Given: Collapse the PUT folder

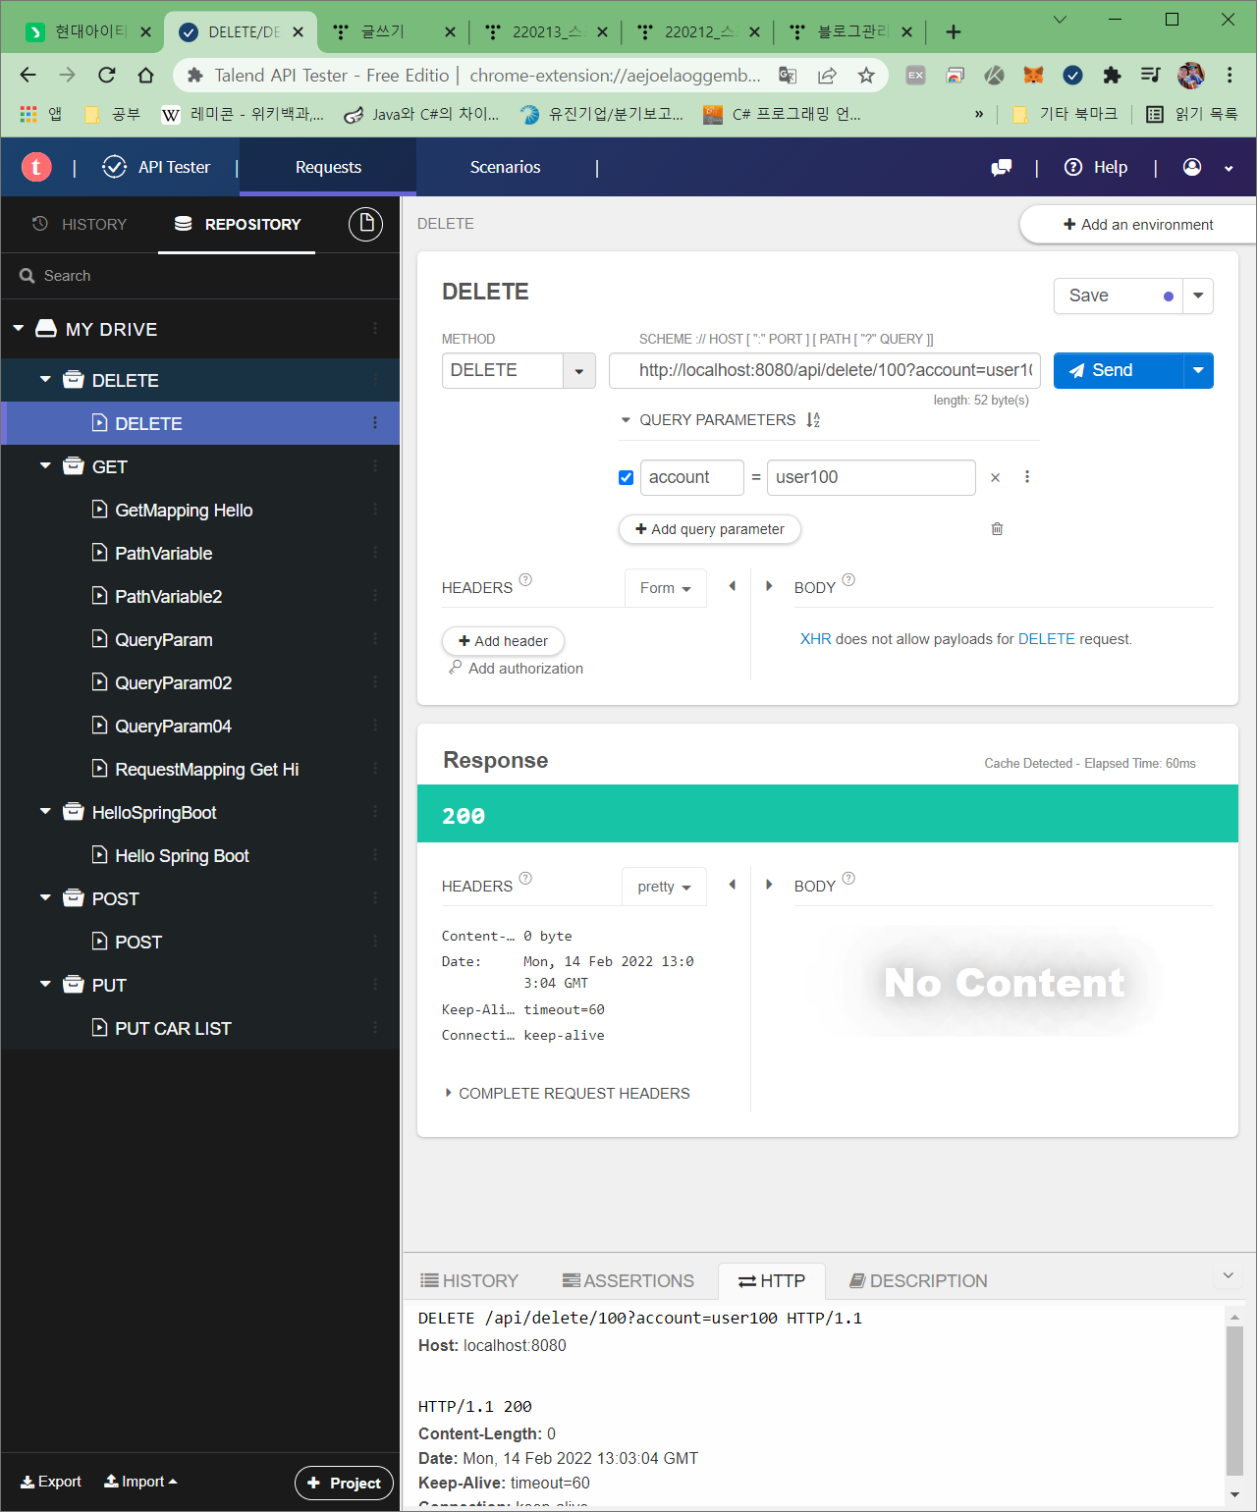Looking at the screenshot, I should tap(45, 984).
